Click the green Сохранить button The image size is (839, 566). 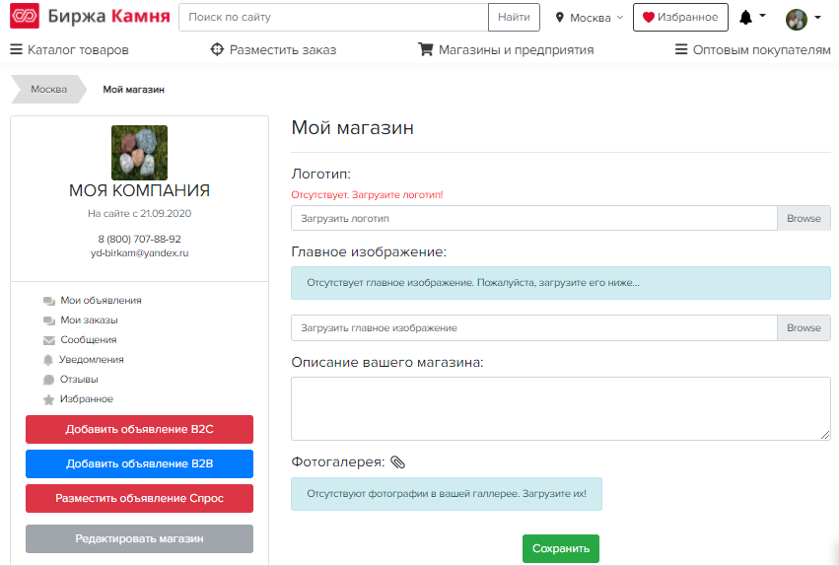click(x=561, y=549)
